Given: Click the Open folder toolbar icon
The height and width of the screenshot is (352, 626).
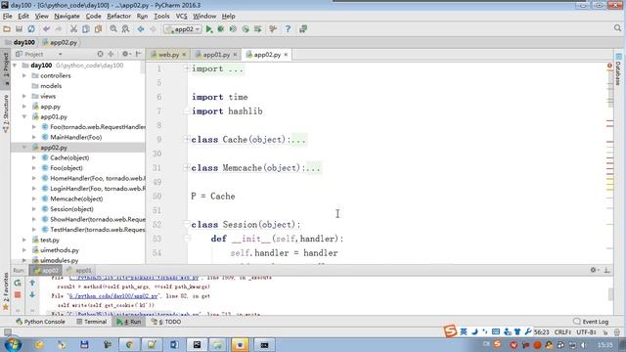Looking at the screenshot, I should coord(7,28).
